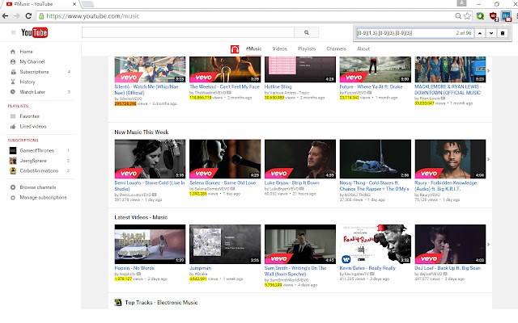Open the About tab
This screenshot has height=323, width=518.
pyautogui.click(x=363, y=49)
